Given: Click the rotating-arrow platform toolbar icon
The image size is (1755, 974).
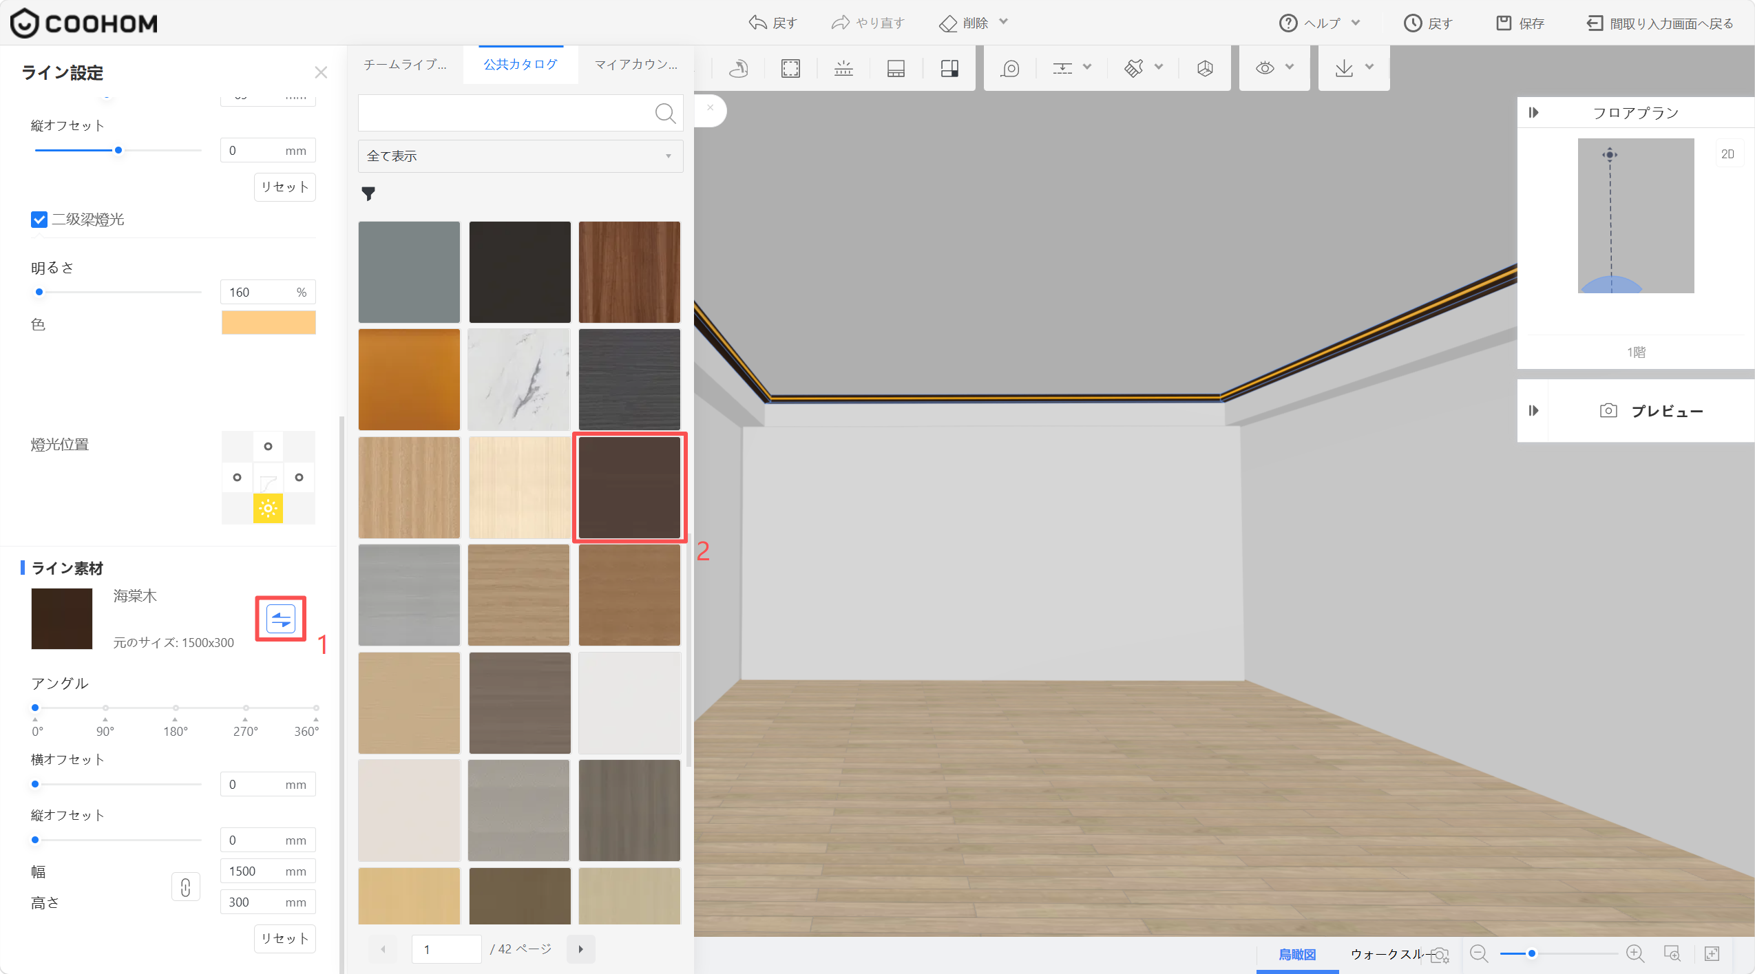Looking at the screenshot, I should point(738,68).
